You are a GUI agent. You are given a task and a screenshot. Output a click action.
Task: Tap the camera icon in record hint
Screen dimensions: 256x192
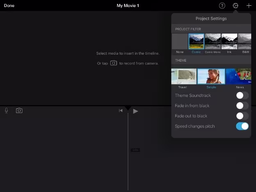tap(114, 63)
